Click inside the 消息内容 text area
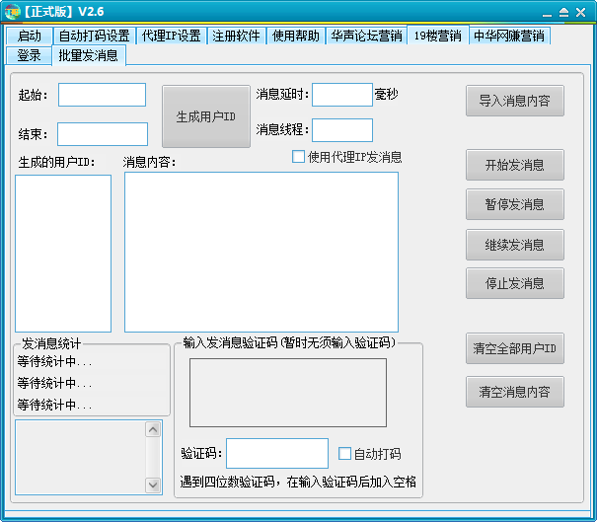The height and width of the screenshot is (522, 597). [x=261, y=252]
